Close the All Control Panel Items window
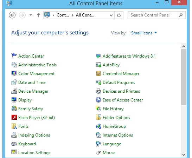This screenshot has height=158, width=192. tap(179, 2)
